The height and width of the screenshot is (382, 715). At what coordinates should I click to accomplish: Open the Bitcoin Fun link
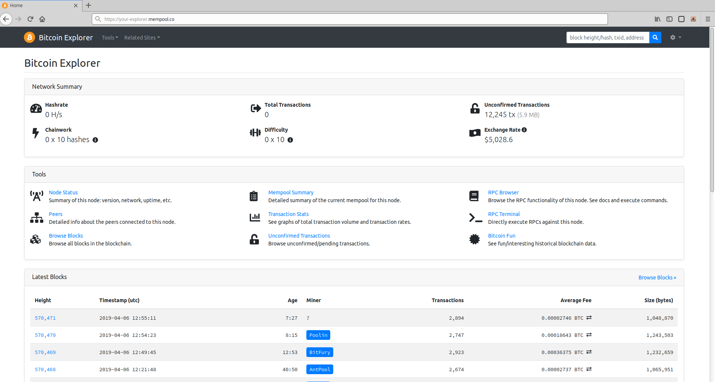(x=502, y=236)
